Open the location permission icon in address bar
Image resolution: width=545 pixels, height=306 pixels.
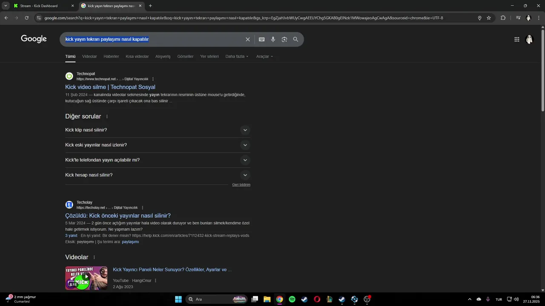coord(479,18)
